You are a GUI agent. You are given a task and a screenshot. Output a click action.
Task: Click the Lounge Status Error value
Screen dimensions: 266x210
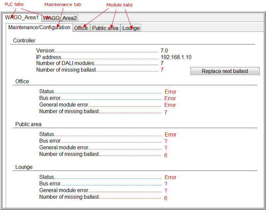(170, 177)
